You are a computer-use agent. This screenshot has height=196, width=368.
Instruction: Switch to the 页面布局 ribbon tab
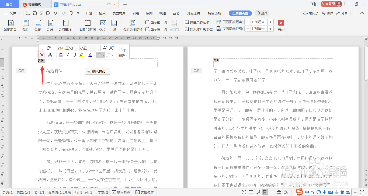(x=119, y=13)
